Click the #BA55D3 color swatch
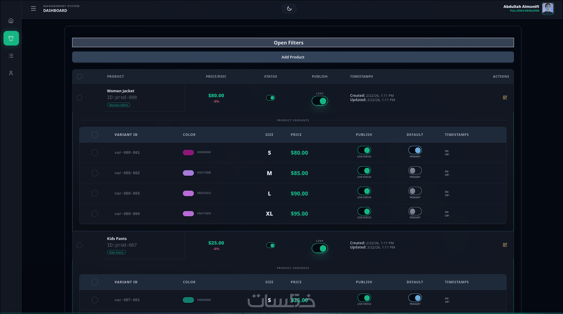Viewport: 563px width, 314px height. click(188, 193)
